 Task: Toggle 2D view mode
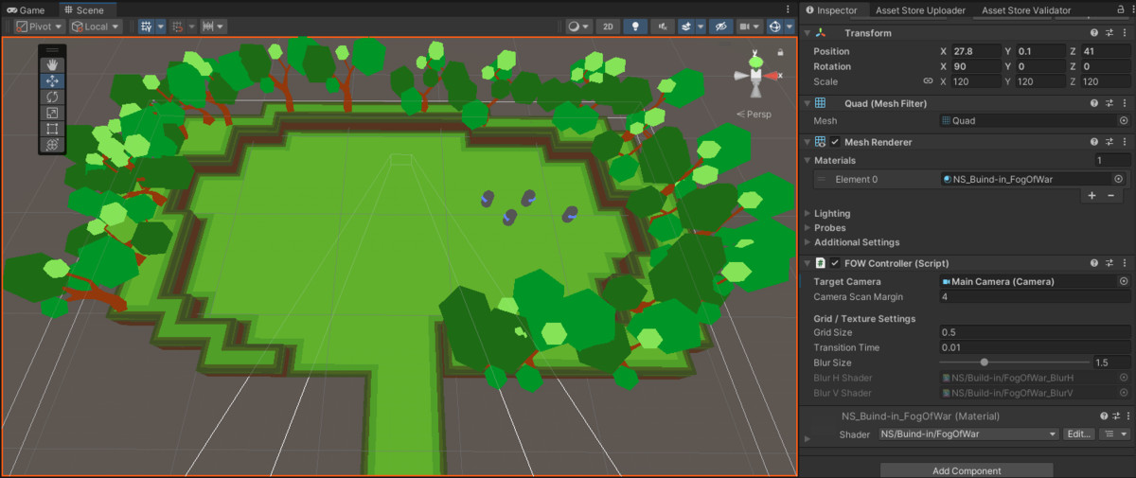pyautogui.click(x=609, y=27)
